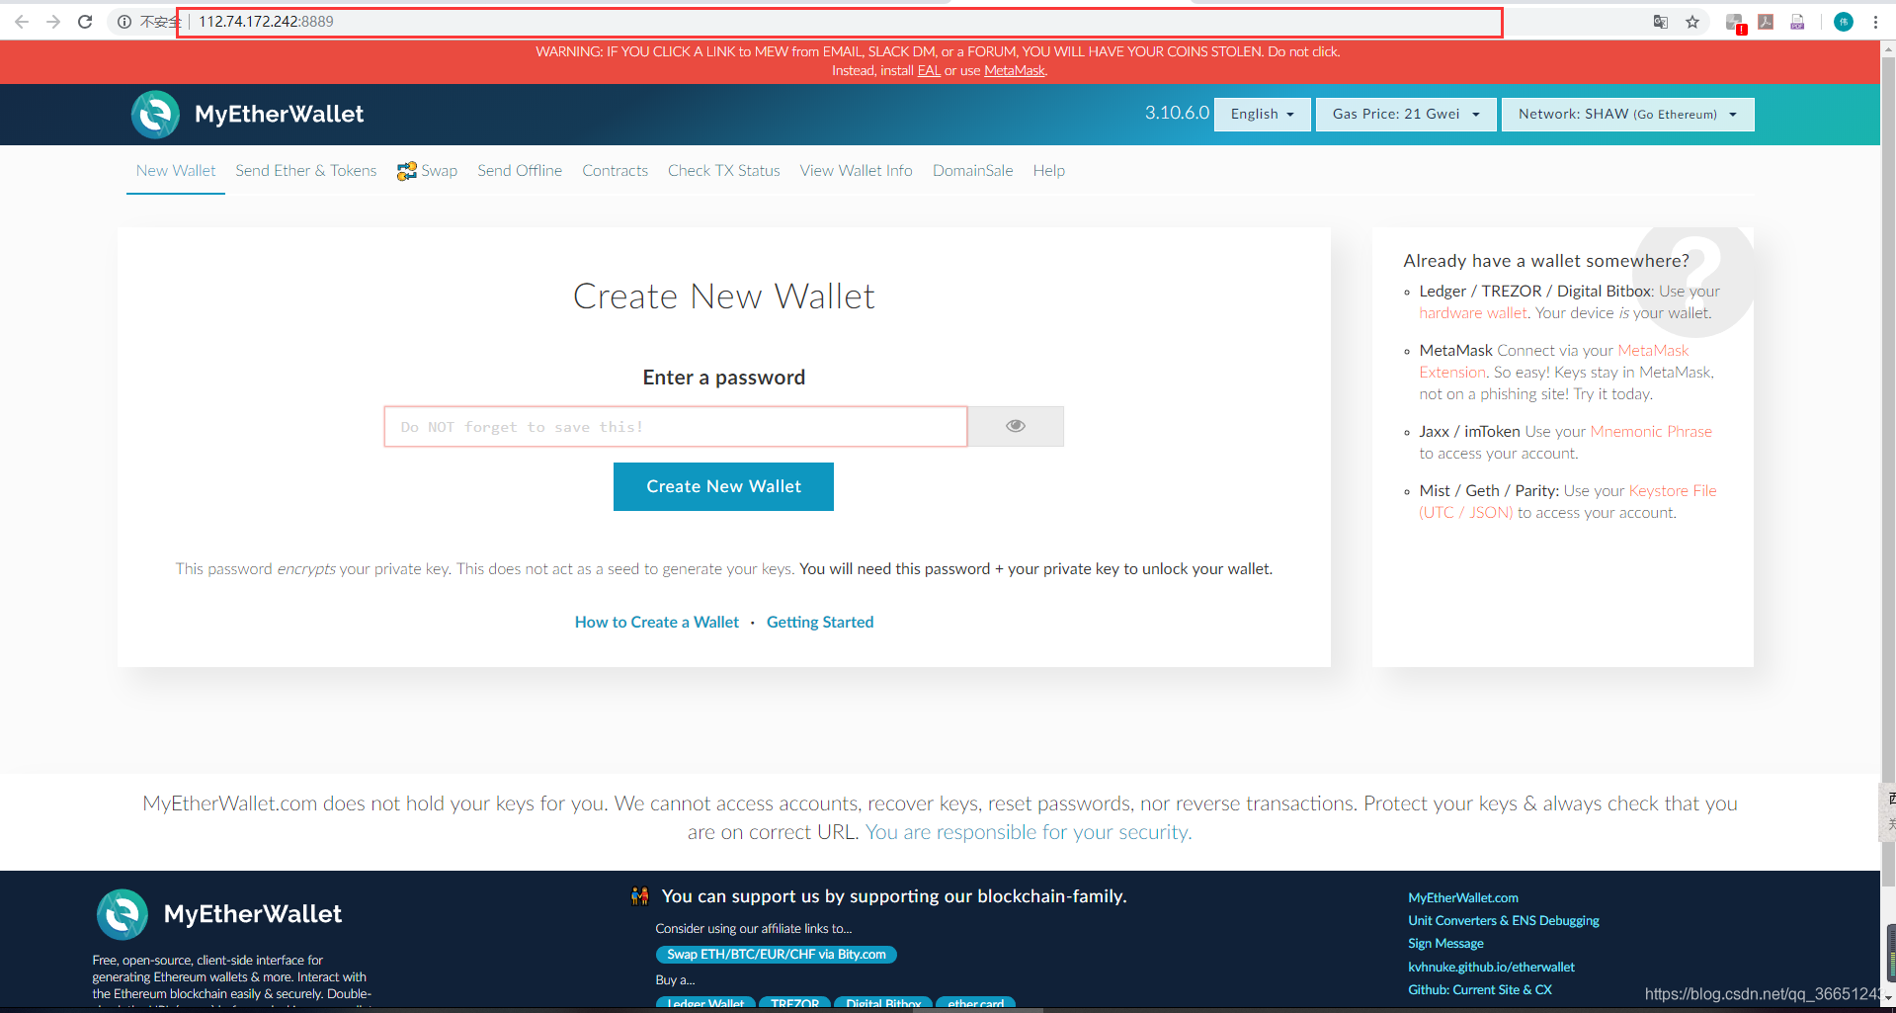Open the Help tab
This screenshot has width=1896, height=1013.
pos(1049,171)
